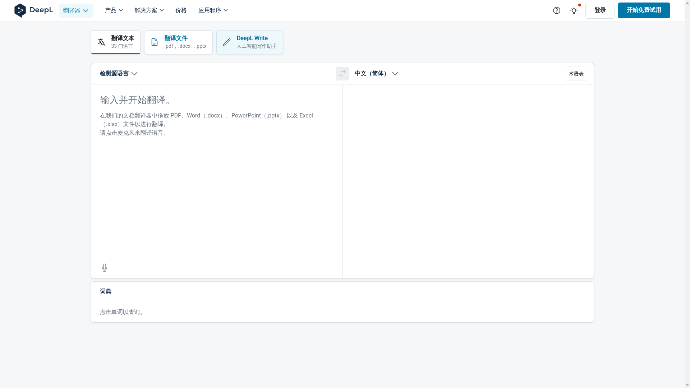Select the 翻译文本 tab
Viewport: 690px width, 388px height.
(116, 42)
